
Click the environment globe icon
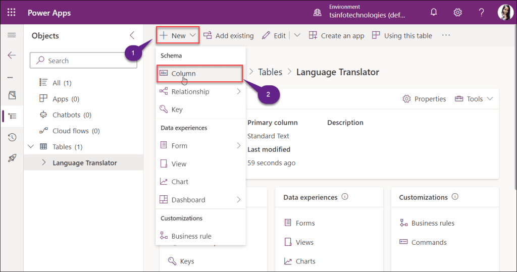click(317, 13)
